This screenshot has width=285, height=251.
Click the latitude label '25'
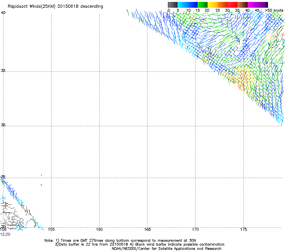3,177
